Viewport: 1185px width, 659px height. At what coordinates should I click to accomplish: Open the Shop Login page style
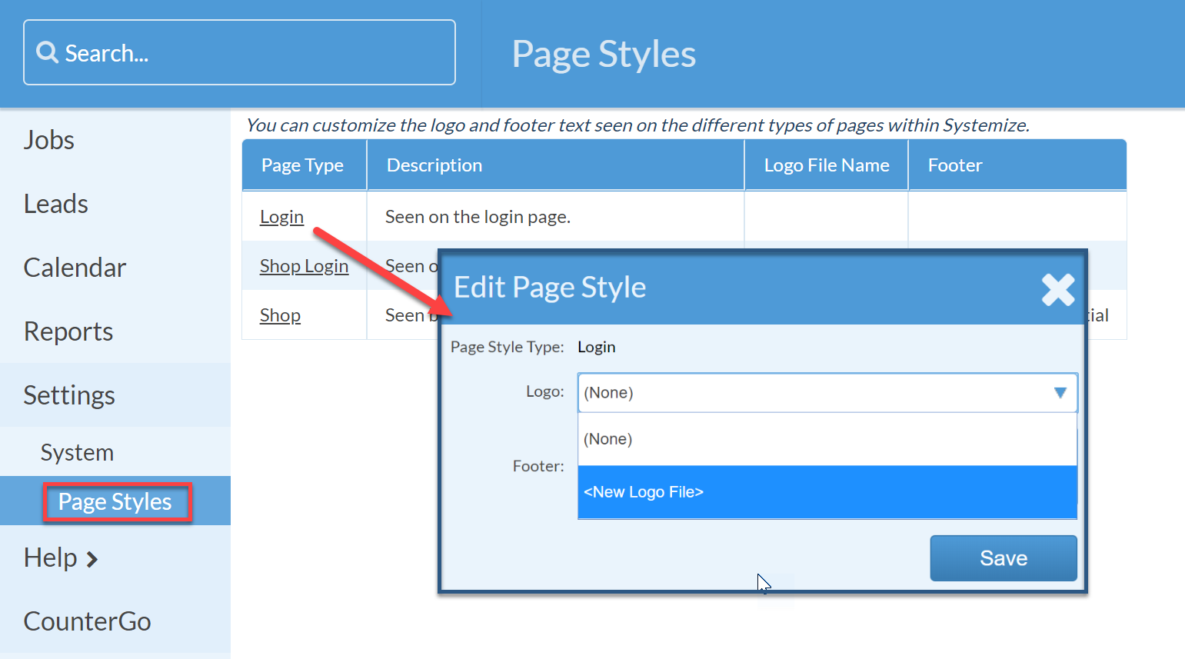[x=304, y=266]
